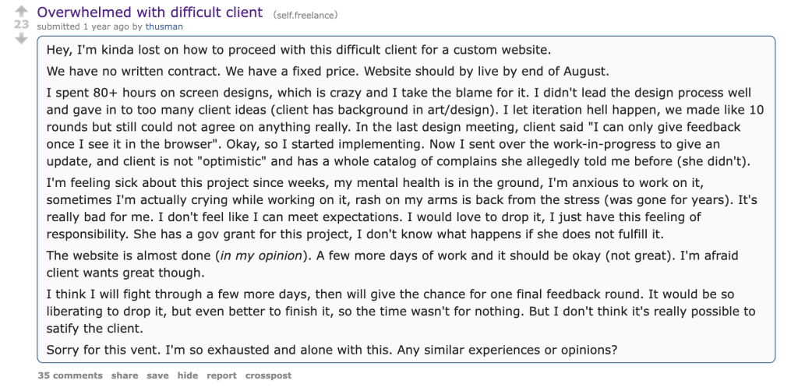Crosspost this submission to another subreddit
Viewport: 798px width, 391px height.
point(268,375)
